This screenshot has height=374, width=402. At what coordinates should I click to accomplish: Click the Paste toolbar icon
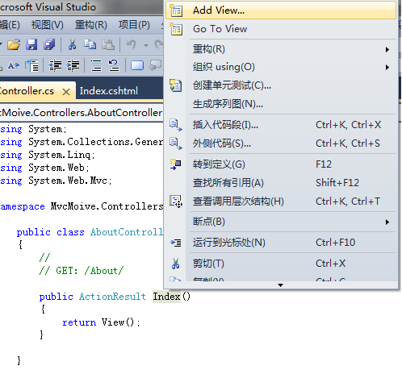tap(108, 44)
